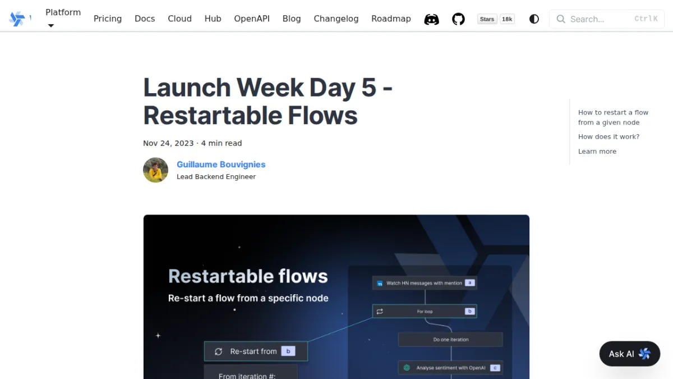Screen dimensions: 673x379
Task: Toggle dark mode with the half-circle icon
Action: click(x=534, y=19)
